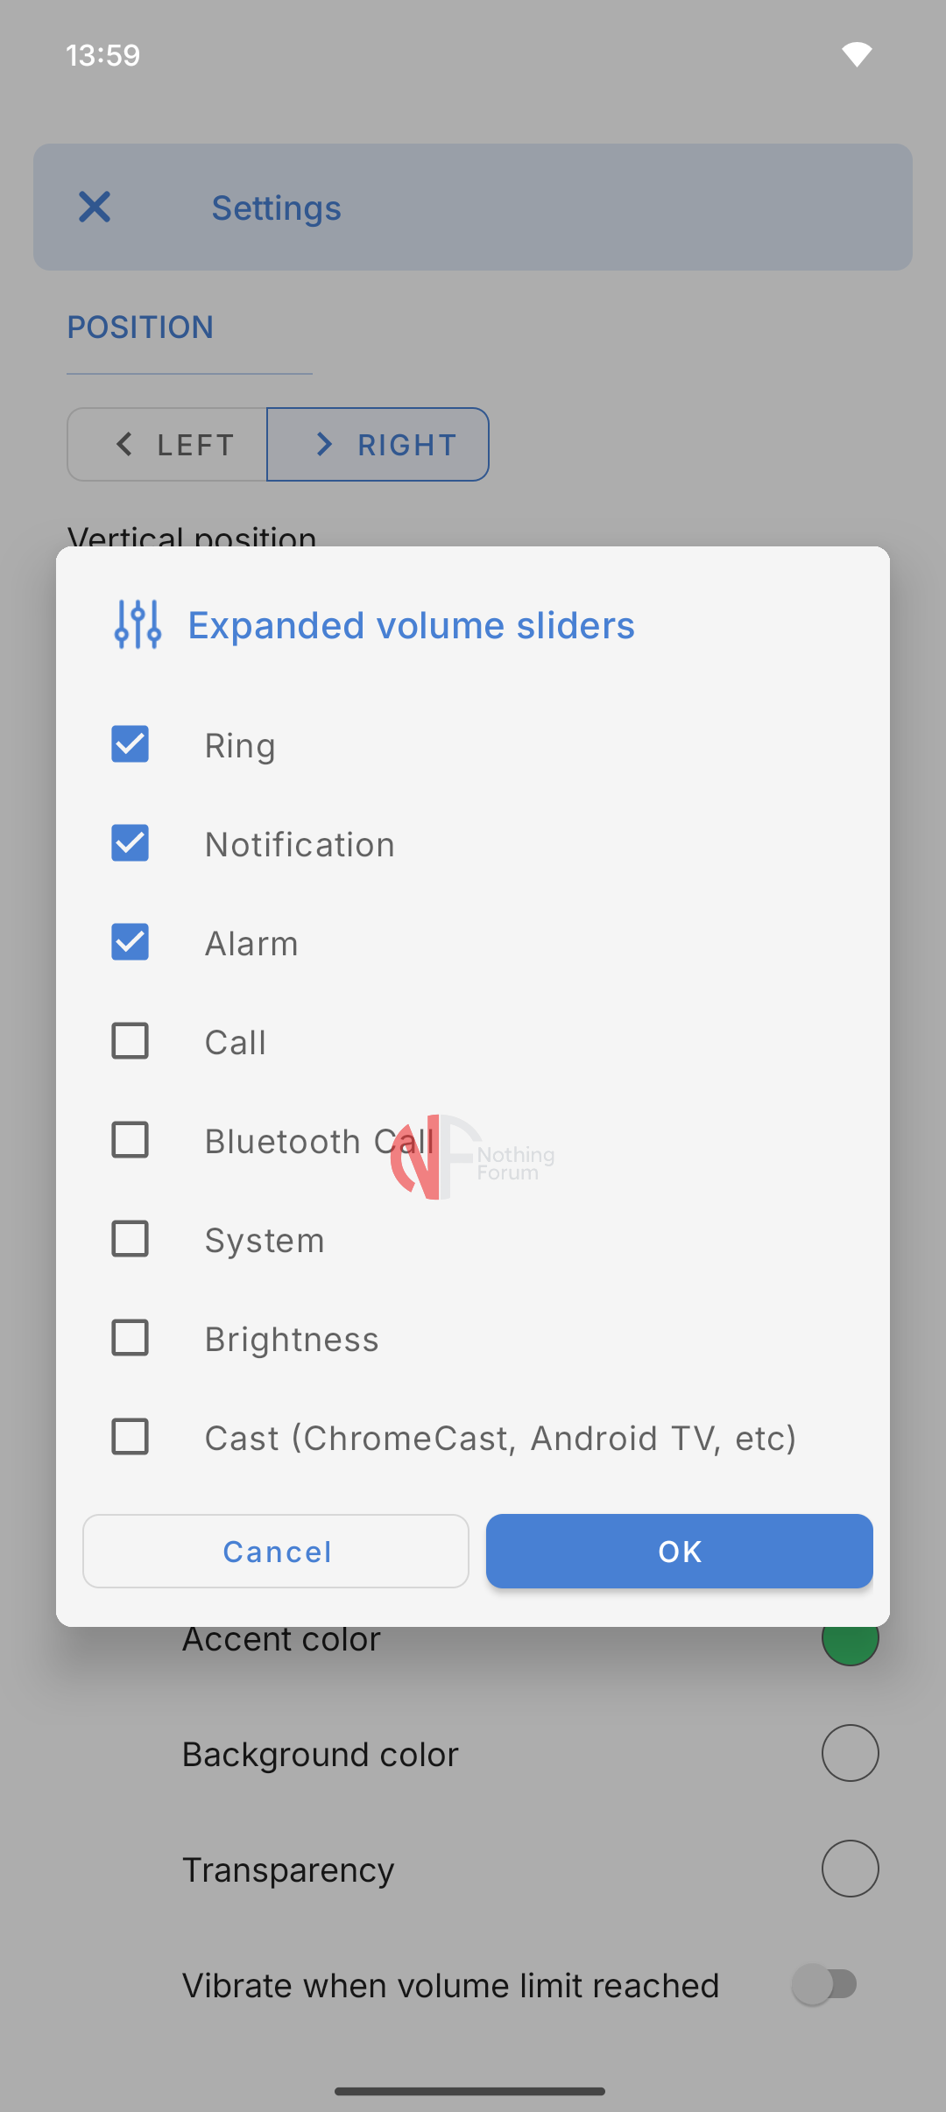Check the Bluetooth Call checkbox

(x=131, y=1140)
